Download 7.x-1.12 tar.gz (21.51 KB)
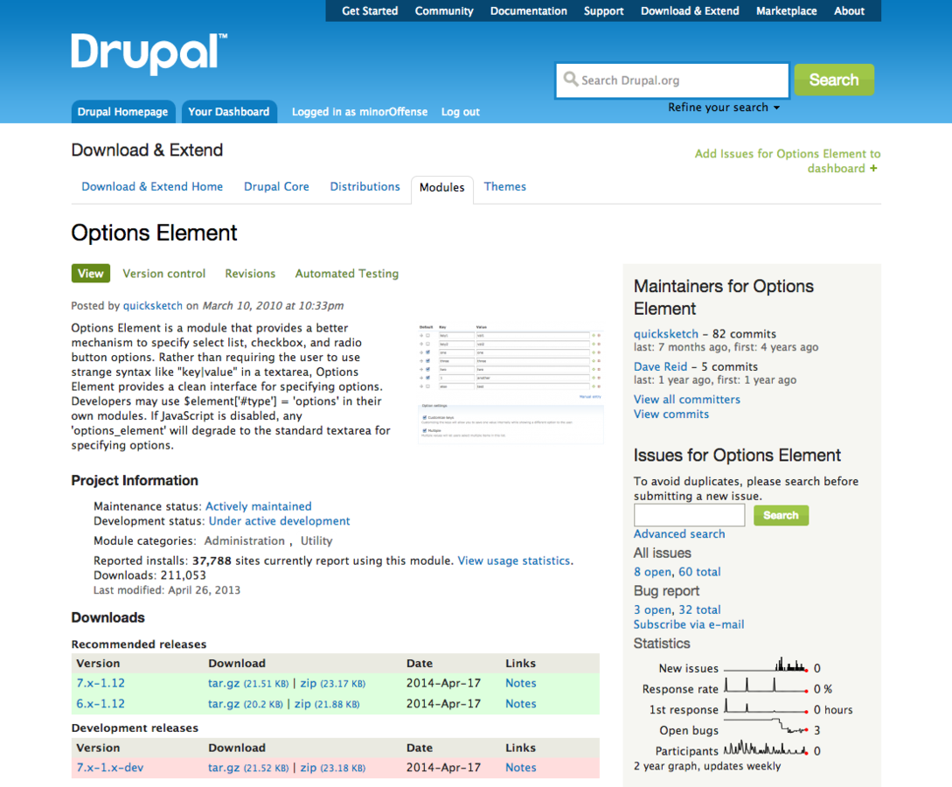 click(248, 683)
